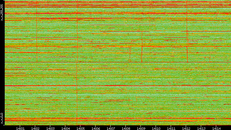Screen dimensions: 231x130
Task: Click the 14:06 time axis label
Action: point(96,128)
